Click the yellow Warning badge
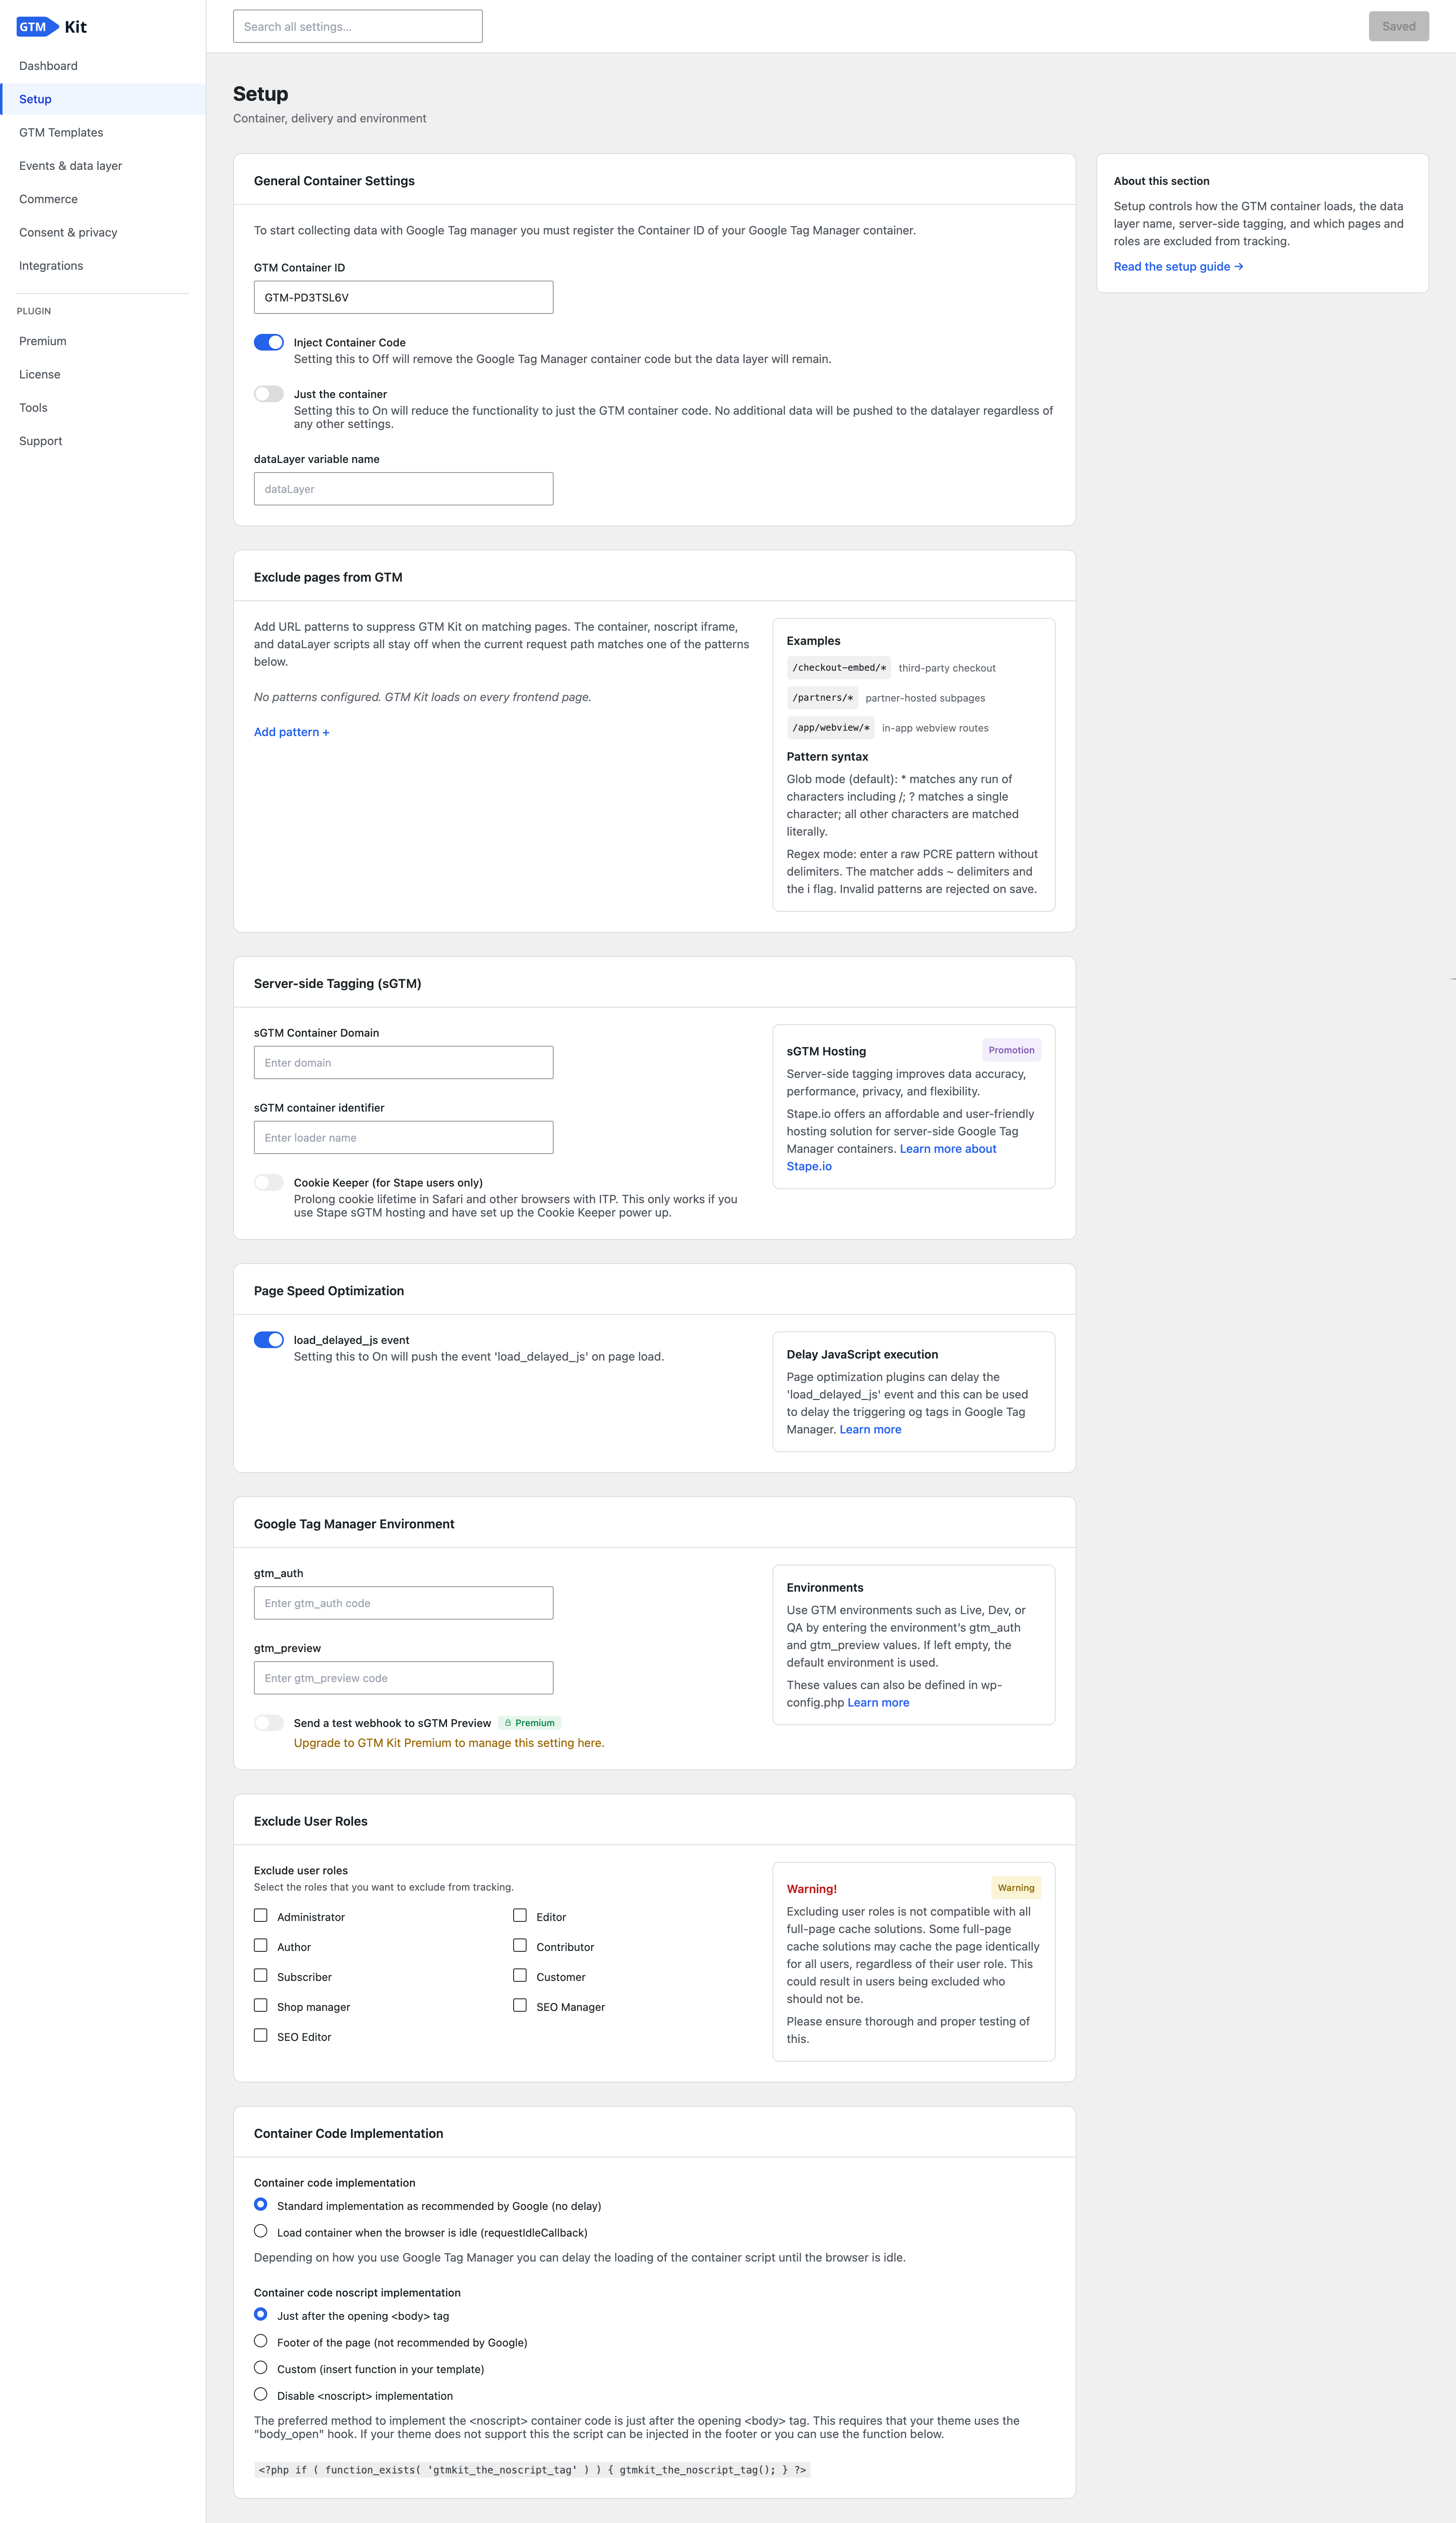The image size is (1456, 2523). point(1016,1888)
